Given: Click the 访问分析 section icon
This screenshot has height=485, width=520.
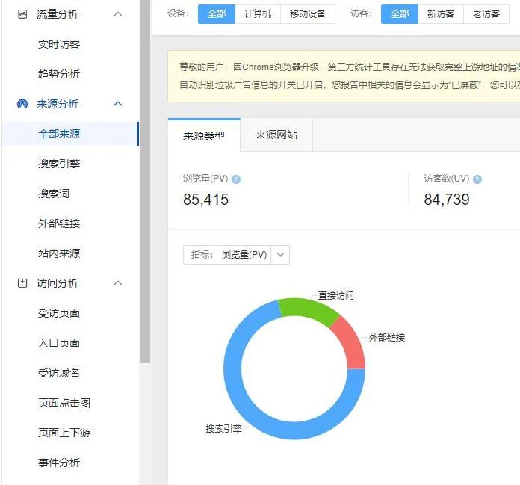Looking at the screenshot, I should pyautogui.click(x=22, y=283).
